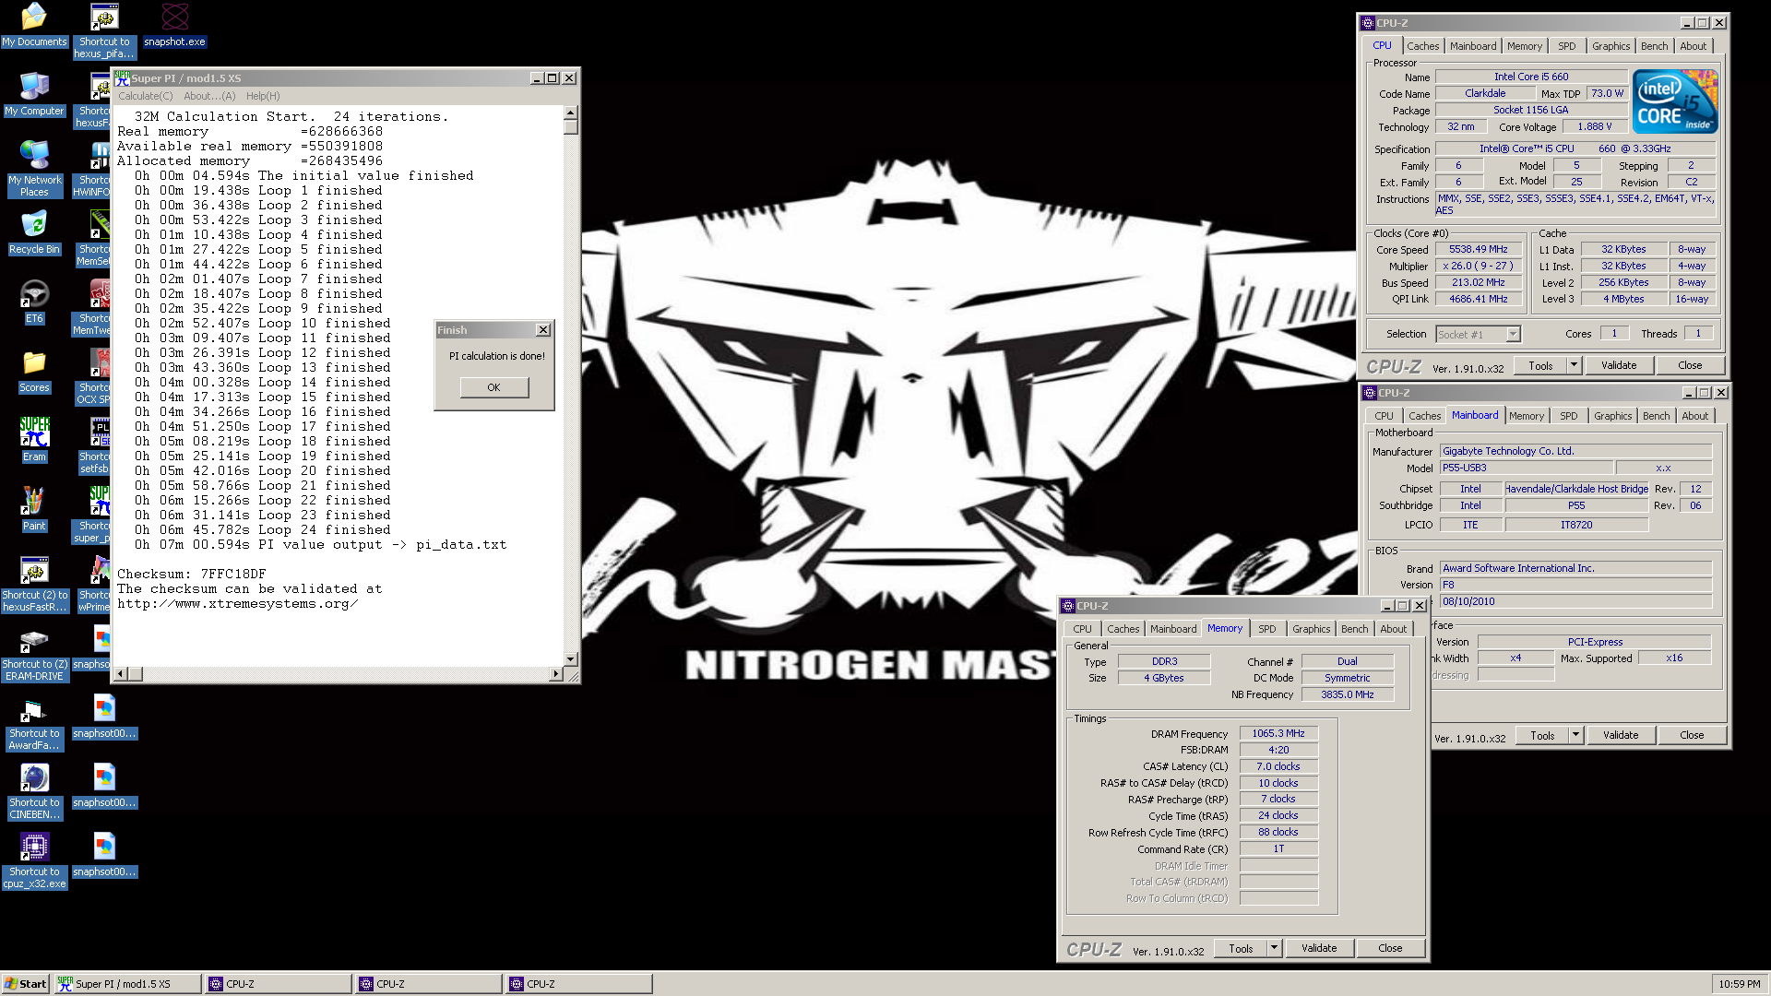Click the system clock showing 10:59 PM
The width and height of the screenshot is (1771, 996).
1739,984
